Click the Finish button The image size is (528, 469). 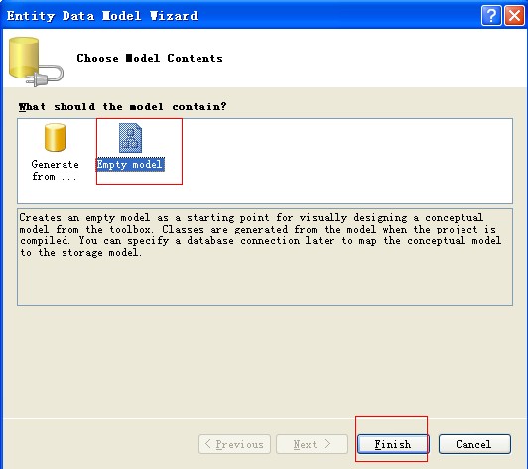(x=393, y=444)
